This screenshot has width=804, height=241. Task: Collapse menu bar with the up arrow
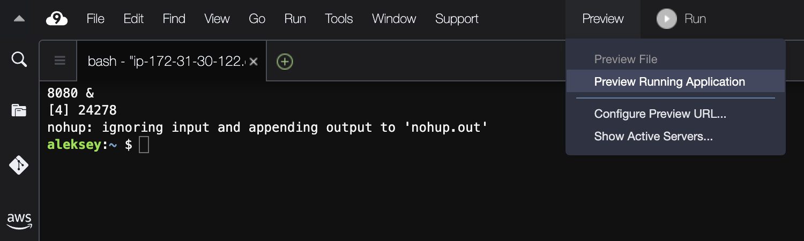[x=19, y=19]
